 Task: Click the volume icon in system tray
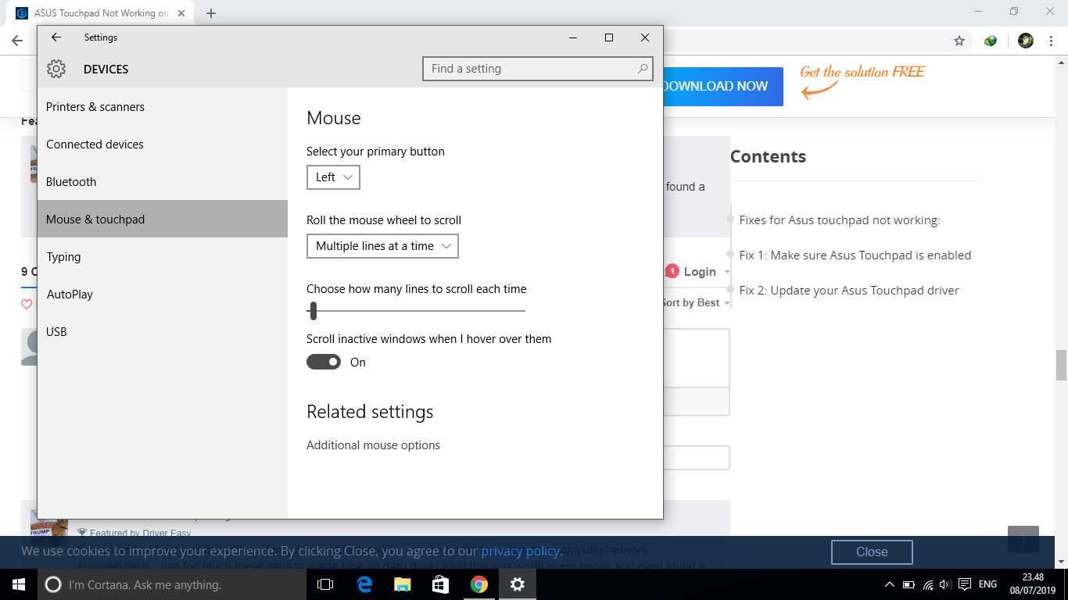point(945,584)
